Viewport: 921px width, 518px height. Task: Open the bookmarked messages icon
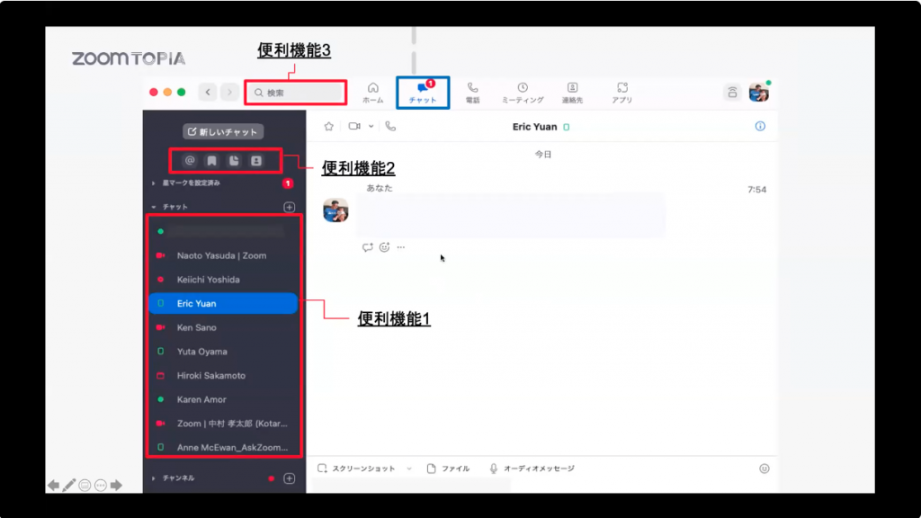click(x=211, y=161)
